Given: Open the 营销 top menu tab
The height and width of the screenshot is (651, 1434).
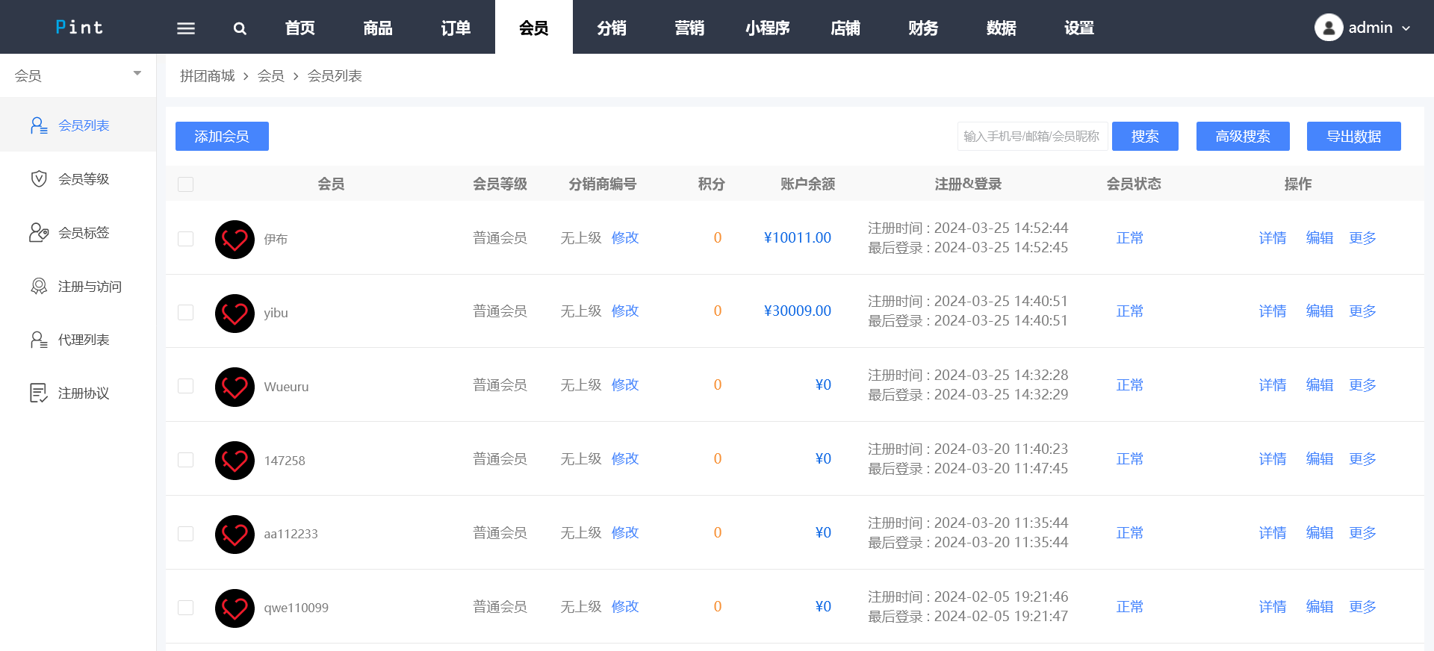Looking at the screenshot, I should click(689, 28).
